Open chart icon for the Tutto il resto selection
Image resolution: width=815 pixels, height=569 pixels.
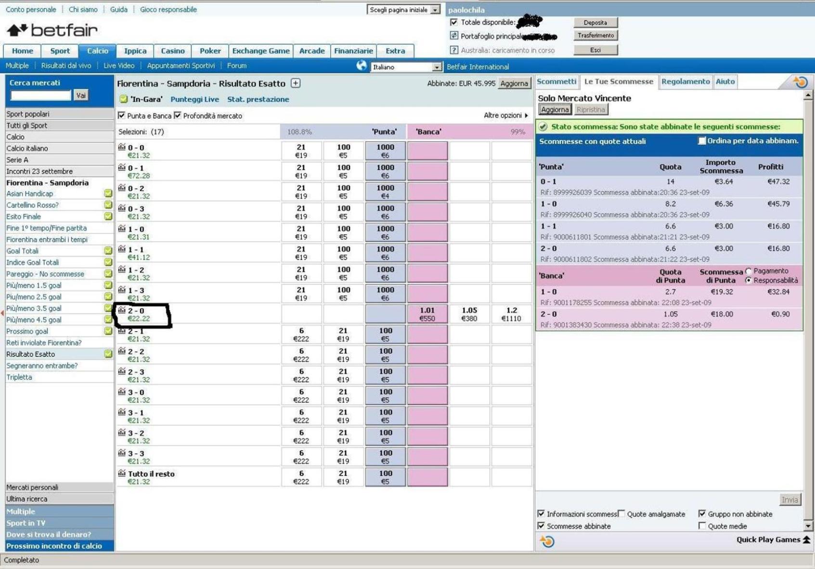pyautogui.click(x=122, y=473)
